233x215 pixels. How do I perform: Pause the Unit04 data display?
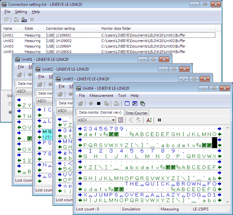(159, 120)
